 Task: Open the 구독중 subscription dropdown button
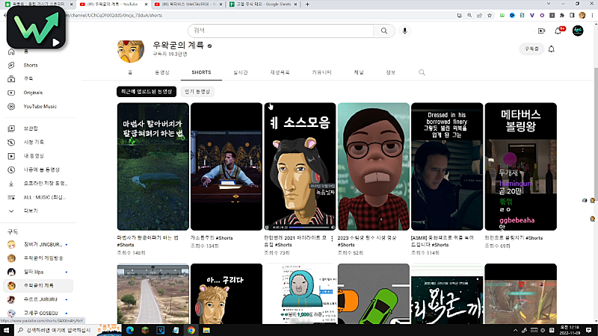(x=530, y=49)
